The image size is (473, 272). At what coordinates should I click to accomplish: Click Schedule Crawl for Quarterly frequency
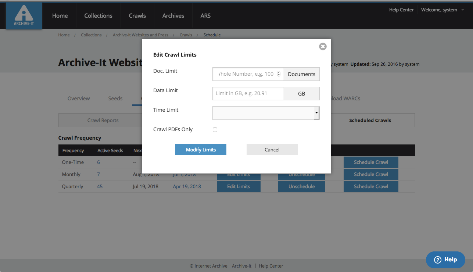point(370,186)
